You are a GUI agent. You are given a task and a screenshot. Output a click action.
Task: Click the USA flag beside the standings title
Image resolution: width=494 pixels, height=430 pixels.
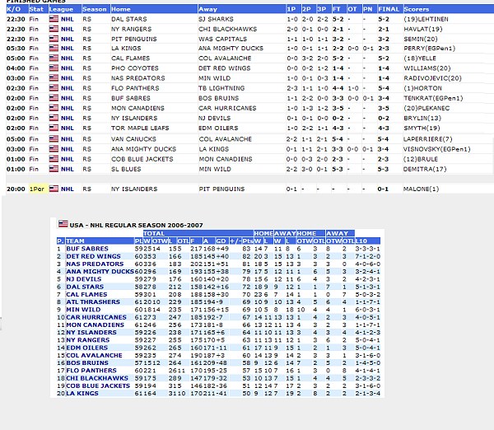click(x=63, y=224)
